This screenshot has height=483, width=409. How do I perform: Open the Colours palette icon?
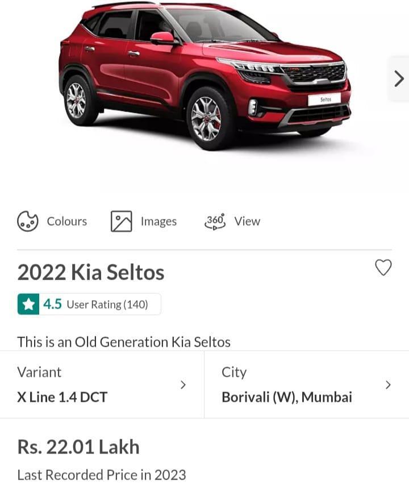tap(27, 221)
